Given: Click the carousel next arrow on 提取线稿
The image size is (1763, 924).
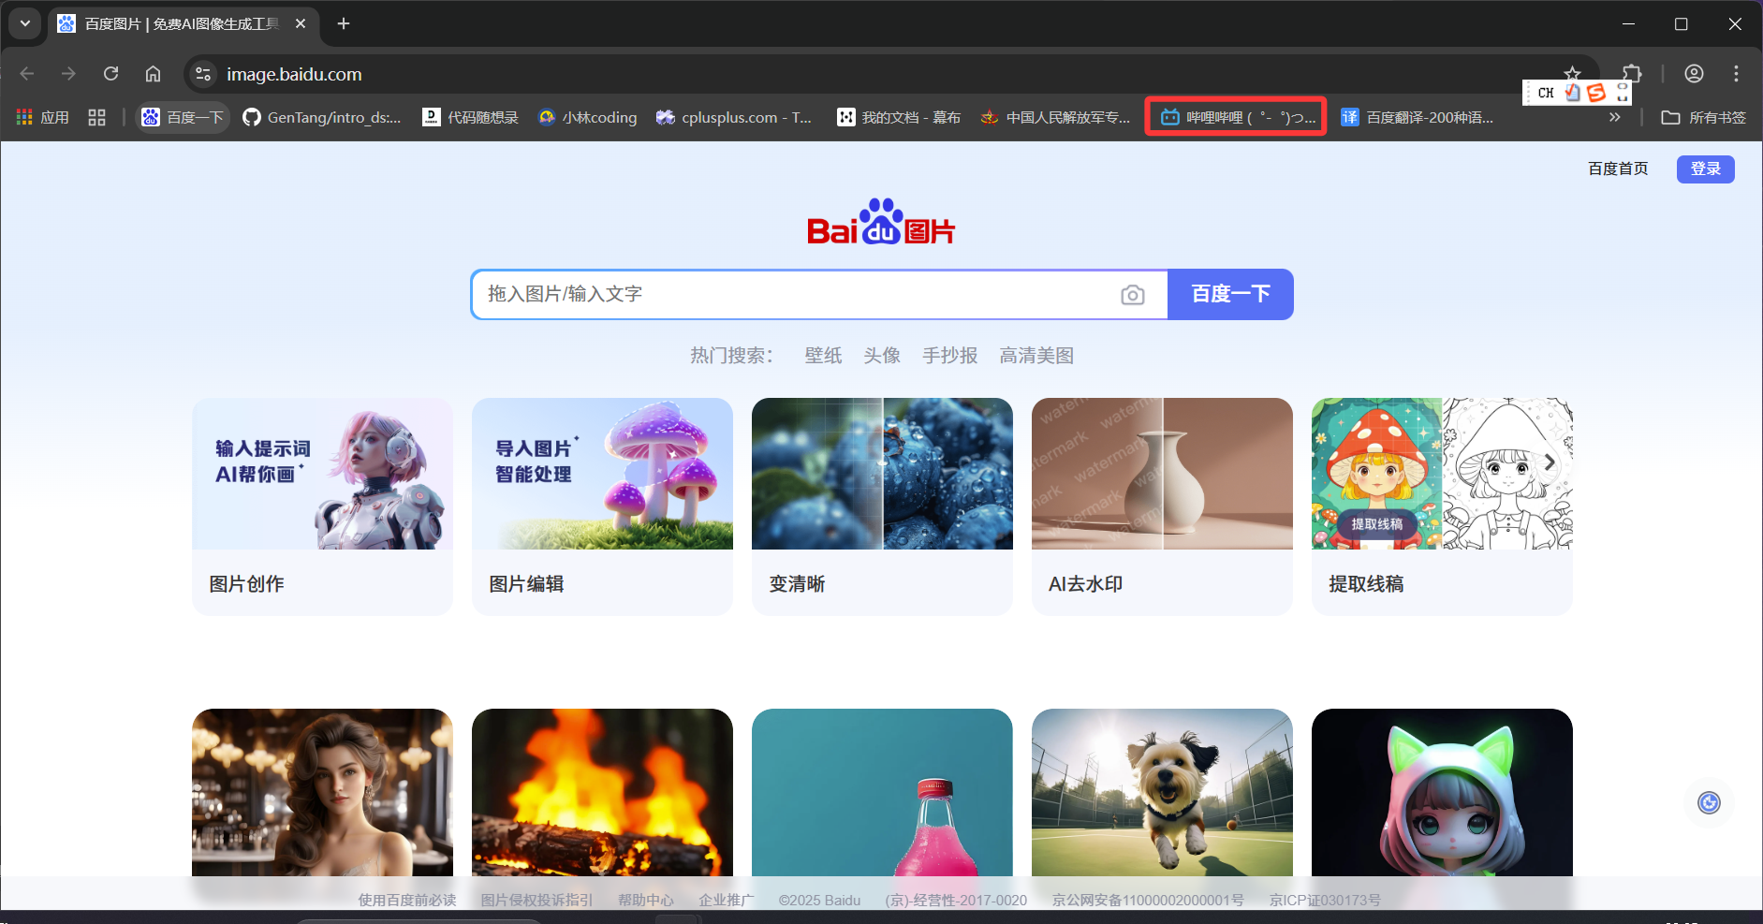Looking at the screenshot, I should click(x=1550, y=462).
